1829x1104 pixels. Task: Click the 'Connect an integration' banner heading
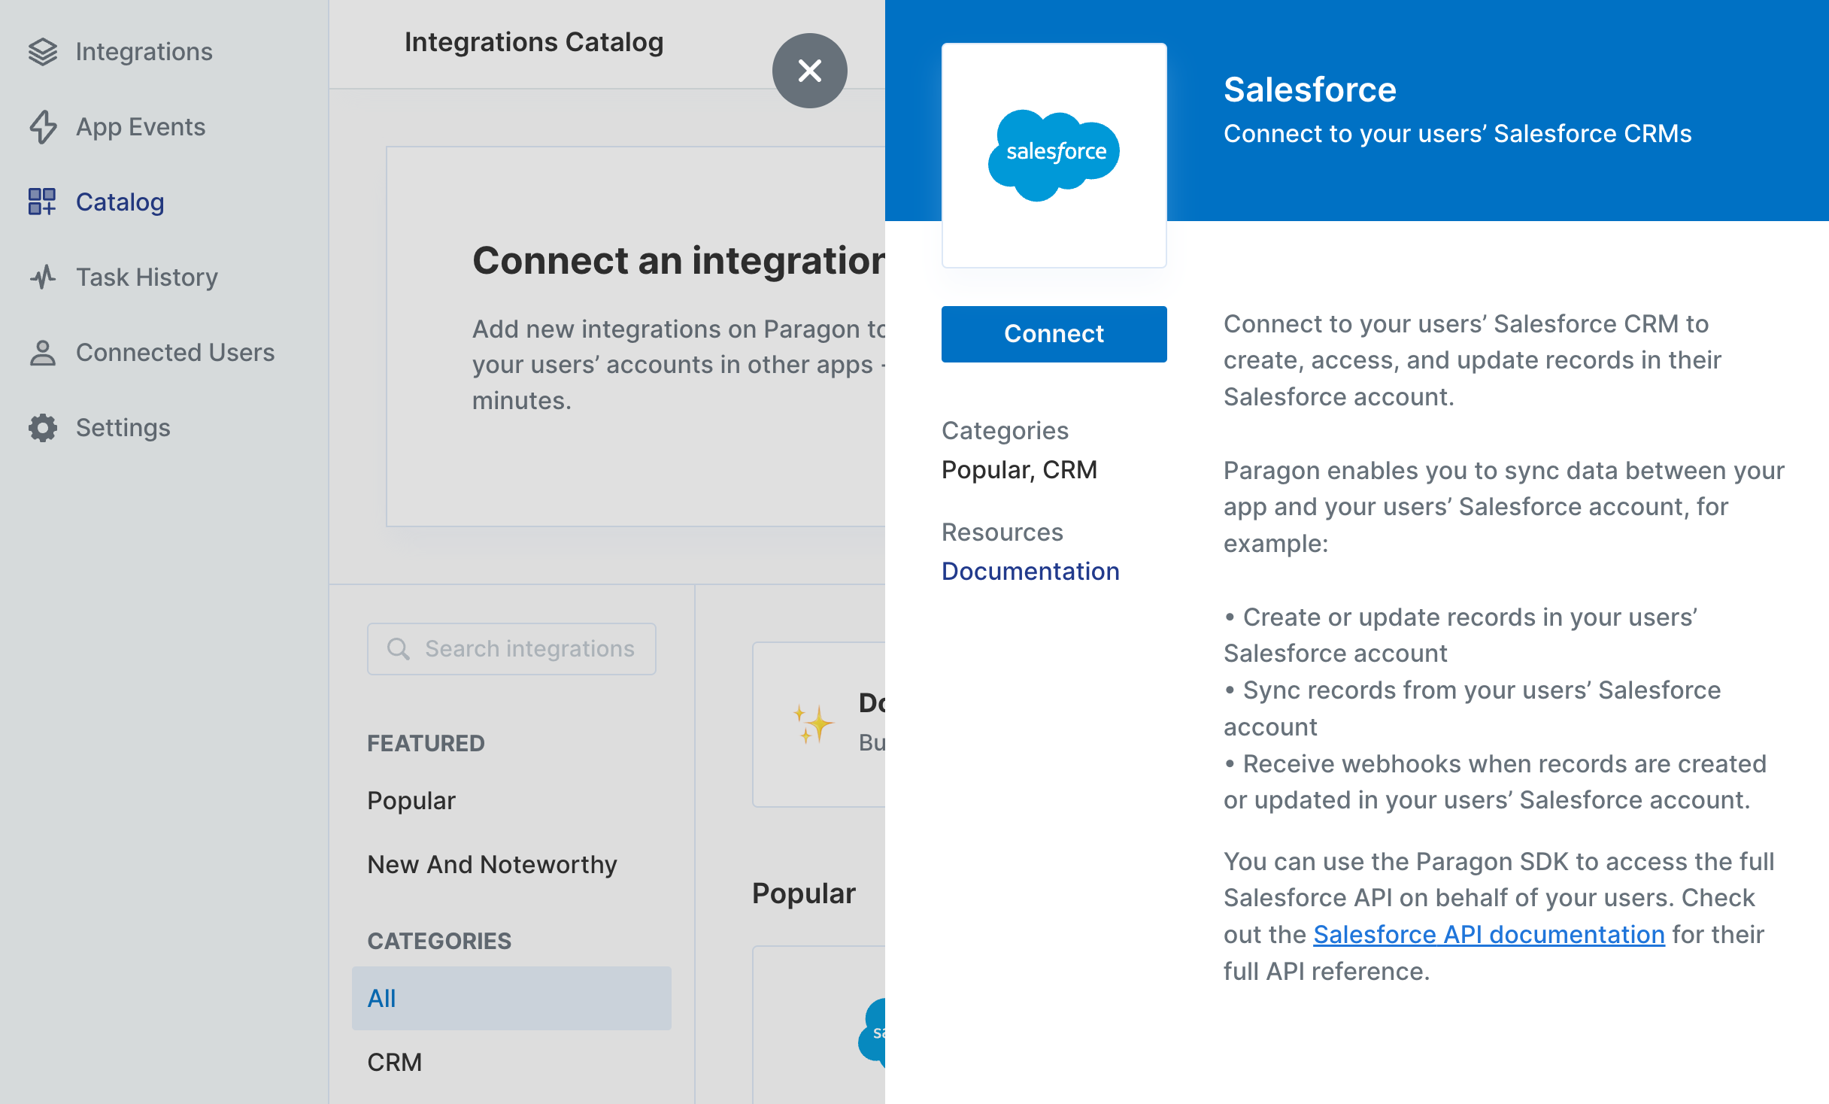click(x=678, y=261)
